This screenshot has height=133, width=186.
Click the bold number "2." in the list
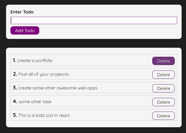(x=15, y=74)
